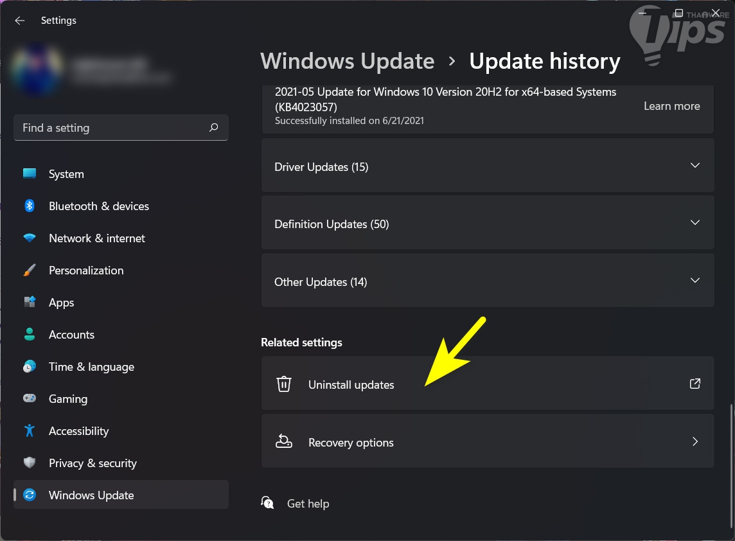Click the back arrow in Settings header
The width and height of the screenshot is (735, 541).
[20, 21]
